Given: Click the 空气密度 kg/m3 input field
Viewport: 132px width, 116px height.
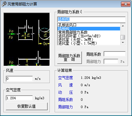Looking at the screenshot, I should coord(19,98).
